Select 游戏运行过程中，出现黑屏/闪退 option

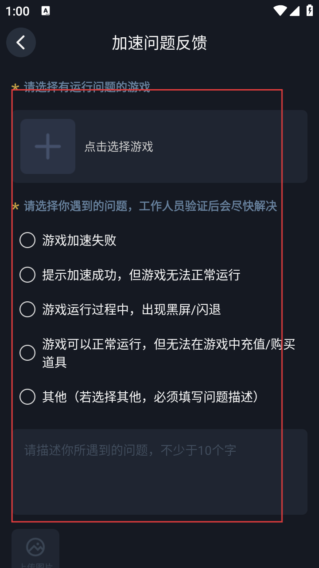[27, 309]
